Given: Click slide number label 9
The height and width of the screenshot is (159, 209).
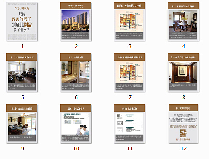Looking at the screenshot, I should click(22, 149).
